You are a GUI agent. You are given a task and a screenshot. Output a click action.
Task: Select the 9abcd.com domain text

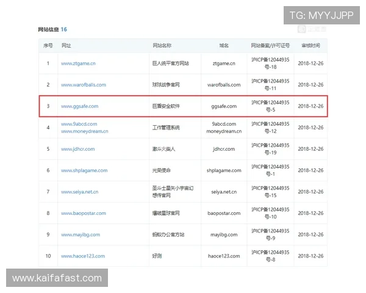224,124
